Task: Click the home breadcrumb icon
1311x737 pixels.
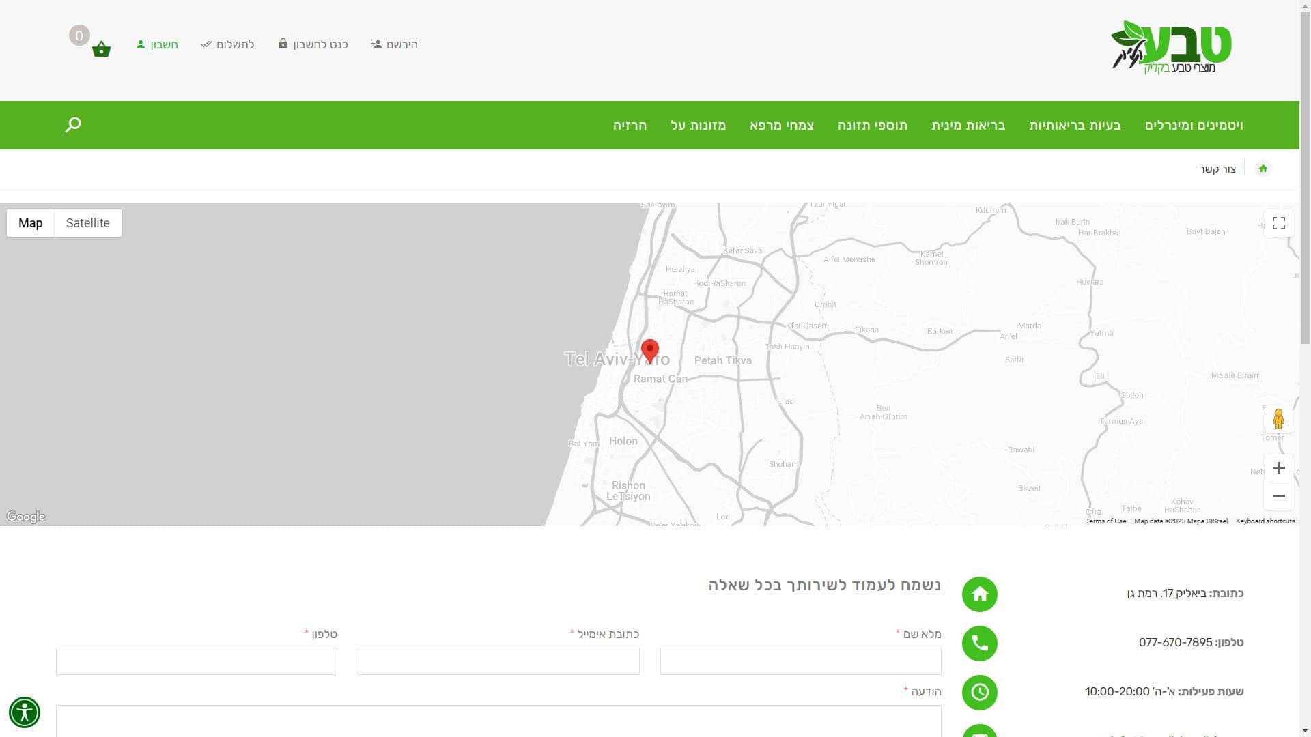Action: [1263, 169]
